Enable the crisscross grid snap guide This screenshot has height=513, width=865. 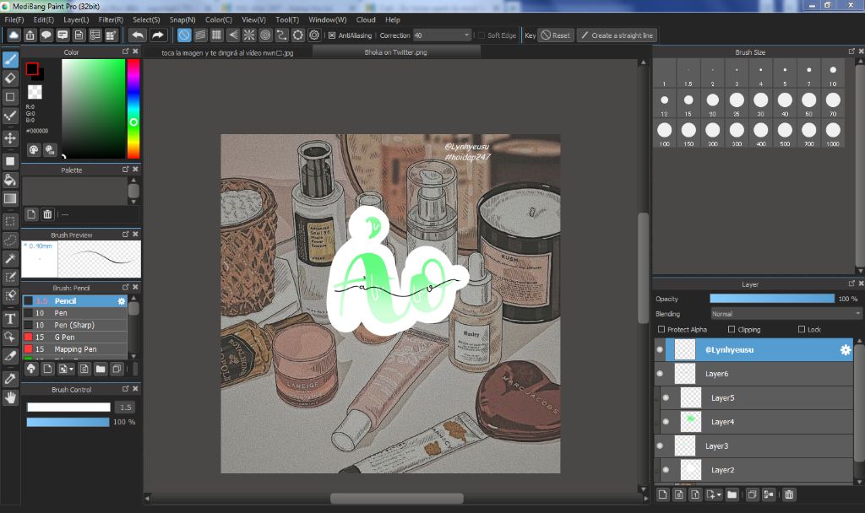tap(217, 35)
